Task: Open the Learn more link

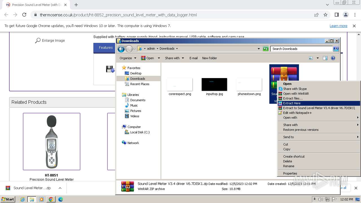Action: pyautogui.click(x=338, y=26)
